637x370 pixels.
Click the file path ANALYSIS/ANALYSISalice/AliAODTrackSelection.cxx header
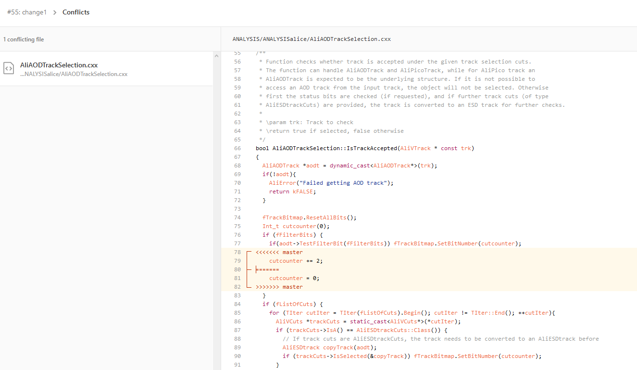pos(312,39)
